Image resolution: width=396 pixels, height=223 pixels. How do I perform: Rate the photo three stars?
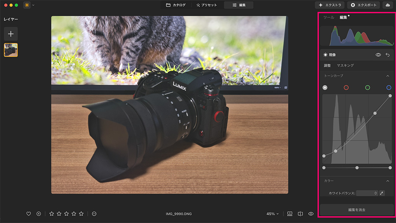66,214
